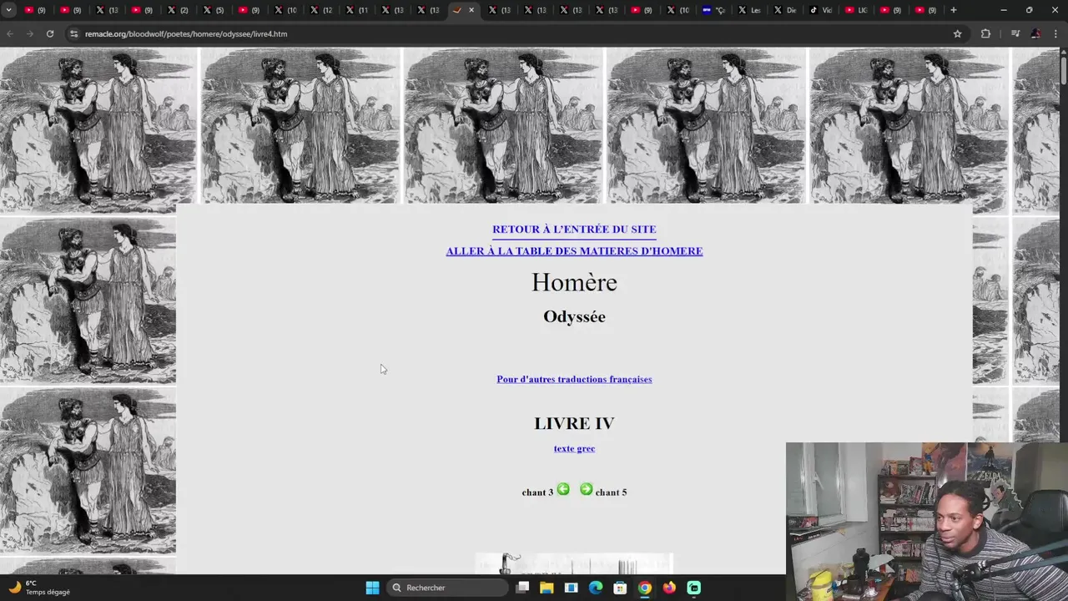Open Pour d'autres traductions françaises link
Image resolution: width=1068 pixels, height=601 pixels.
click(x=574, y=379)
